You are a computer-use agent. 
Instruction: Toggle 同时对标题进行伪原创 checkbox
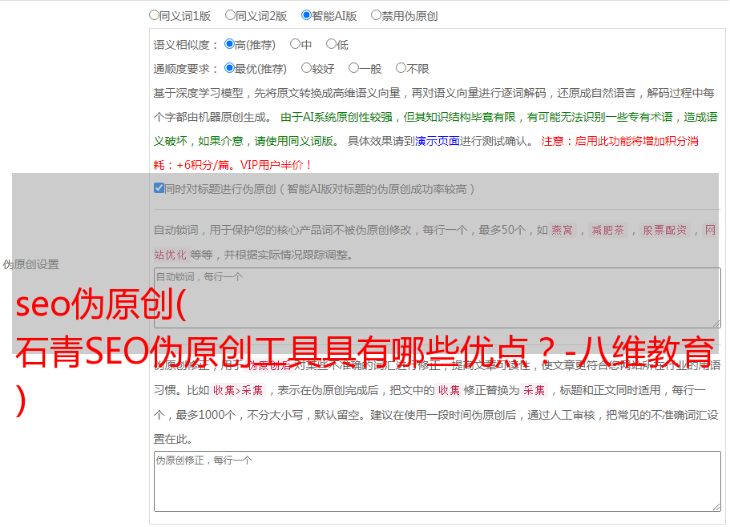coord(159,188)
